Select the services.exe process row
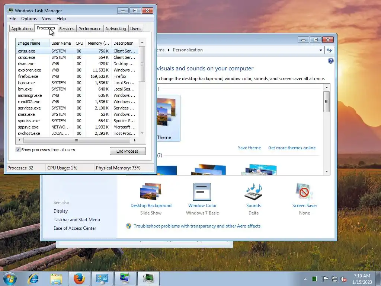Screen dimensions: 381x286 (x=77, y=108)
